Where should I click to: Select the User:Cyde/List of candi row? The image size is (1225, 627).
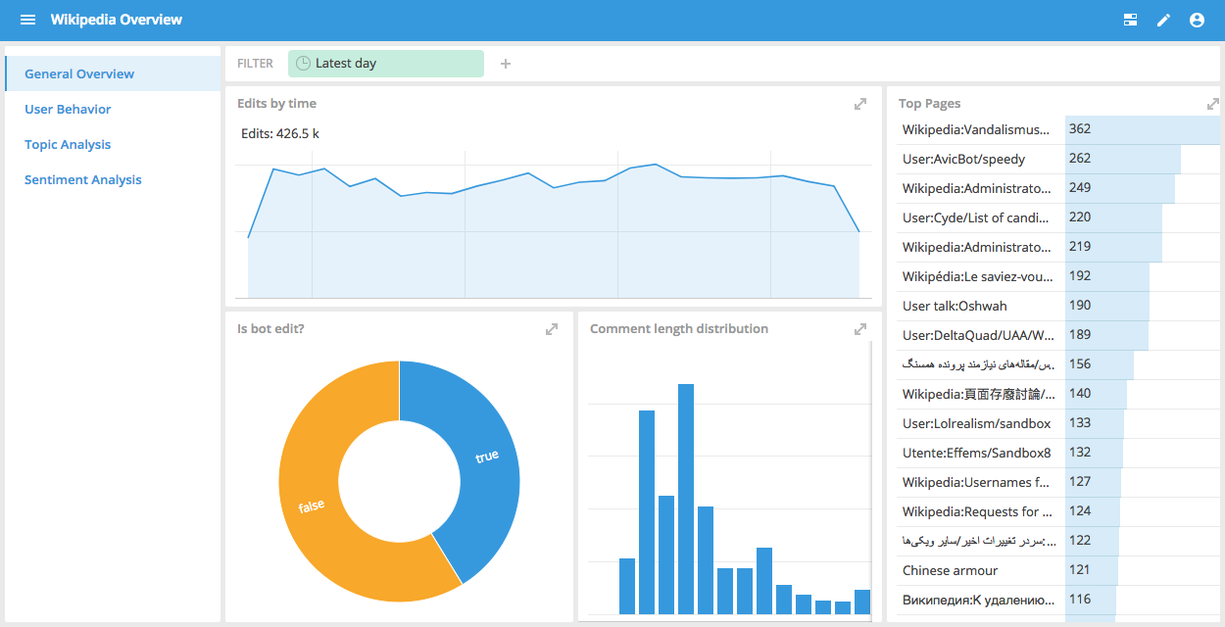click(x=1059, y=217)
